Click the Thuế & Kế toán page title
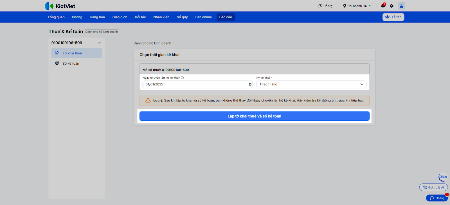Image resolution: width=450 pixels, height=205 pixels. click(66, 32)
